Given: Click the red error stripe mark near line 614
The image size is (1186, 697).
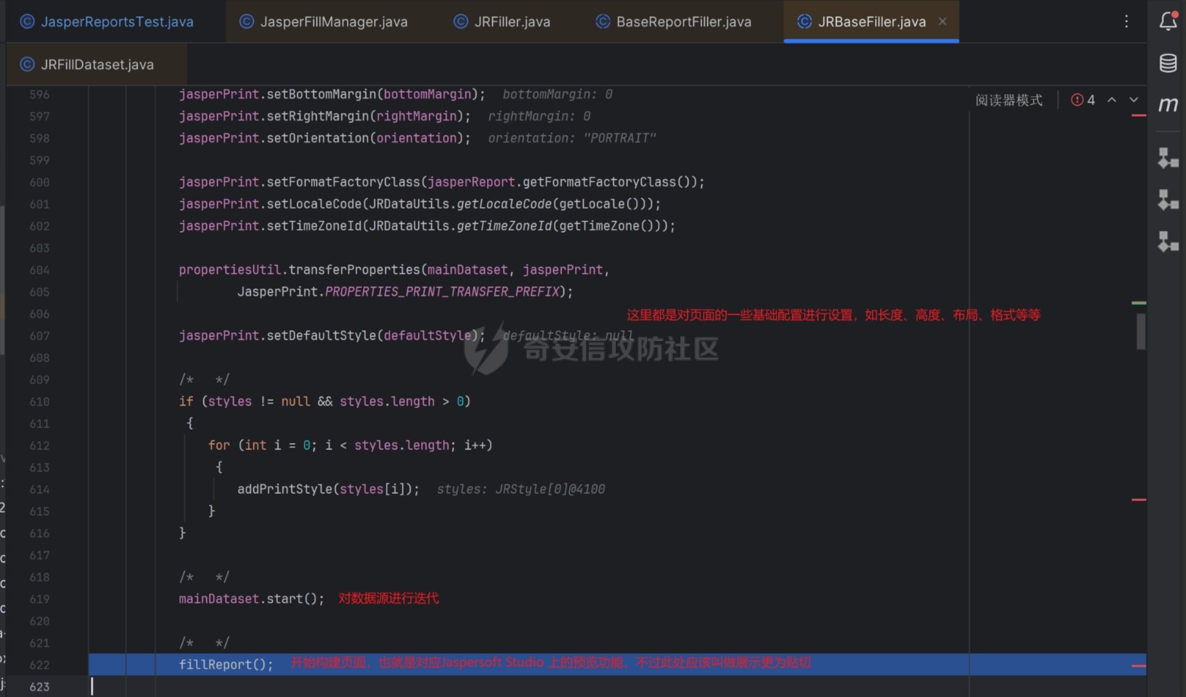Looking at the screenshot, I should [x=1139, y=500].
